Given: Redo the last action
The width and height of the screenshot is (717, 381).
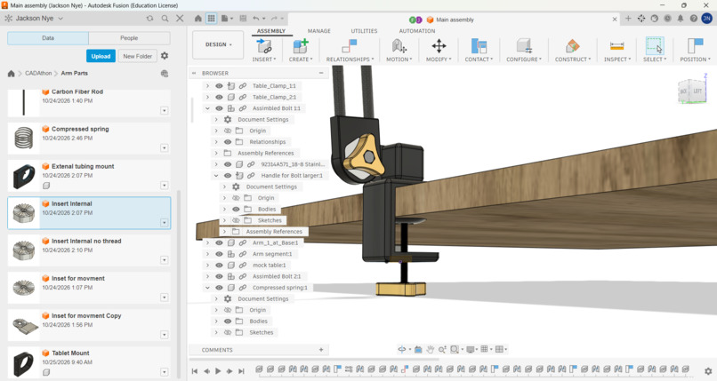Looking at the screenshot, I should 276,19.
